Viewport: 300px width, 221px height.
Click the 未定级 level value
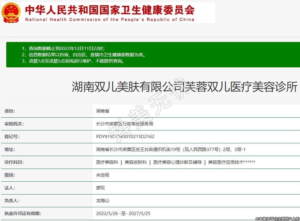[x=103, y=175]
